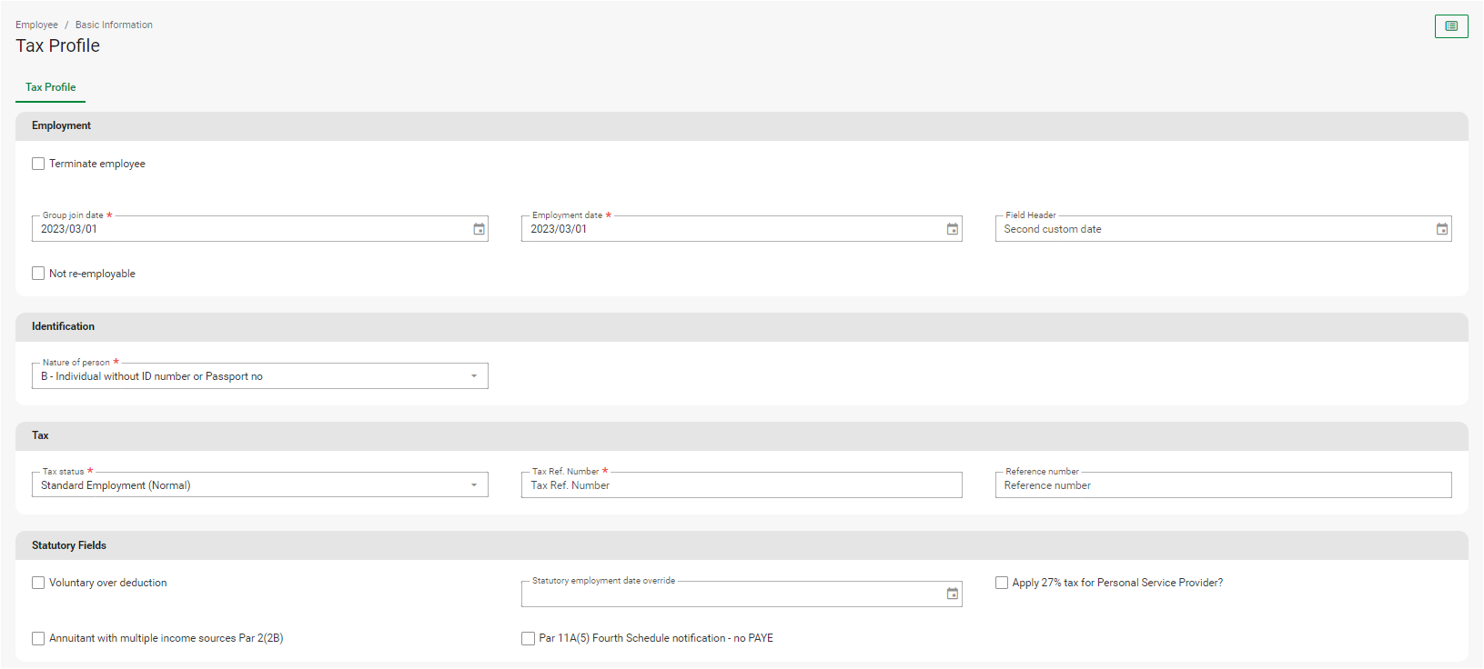Click the Group join date text field
The width and height of the screenshot is (1484, 669).
pos(250,229)
